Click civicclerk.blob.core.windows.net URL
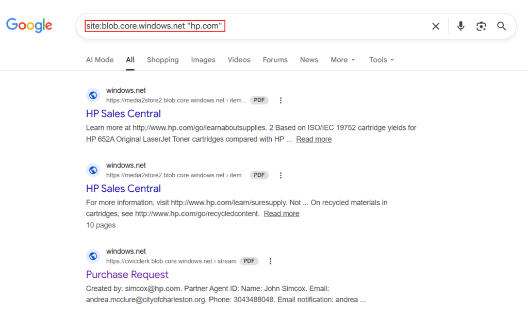528x316 pixels. pyautogui.click(x=171, y=261)
